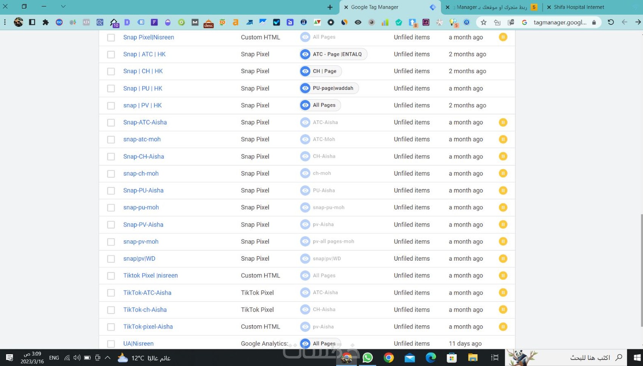The image size is (643, 366).
Task: Select the snap-atc-moh checkbox
Action: click(x=111, y=140)
